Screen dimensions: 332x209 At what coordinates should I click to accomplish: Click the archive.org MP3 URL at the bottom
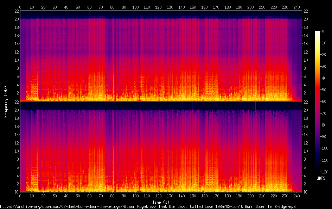(x=148, y=206)
